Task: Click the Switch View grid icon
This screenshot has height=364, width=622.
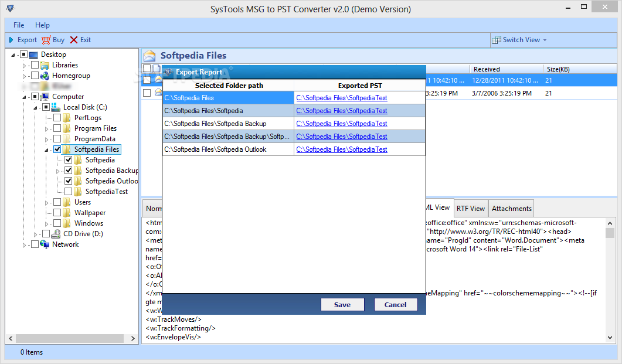Action: point(496,40)
